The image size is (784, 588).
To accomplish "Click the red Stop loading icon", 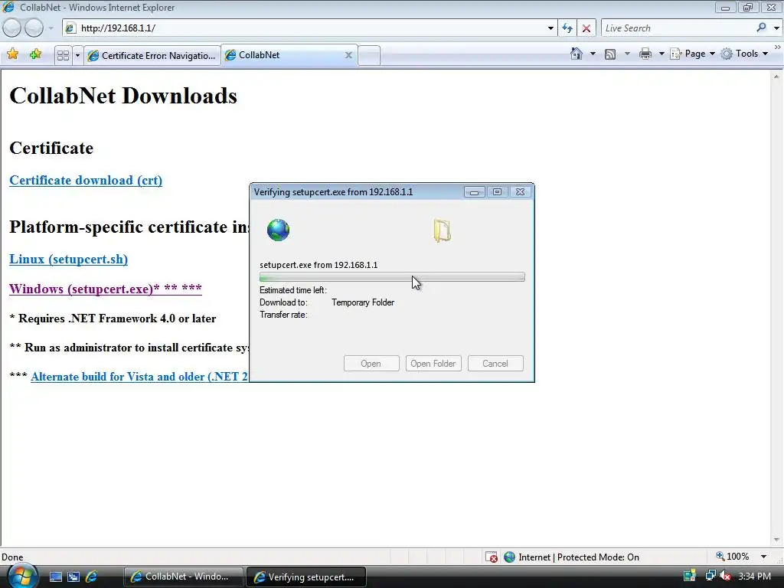I will coord(586,28).
